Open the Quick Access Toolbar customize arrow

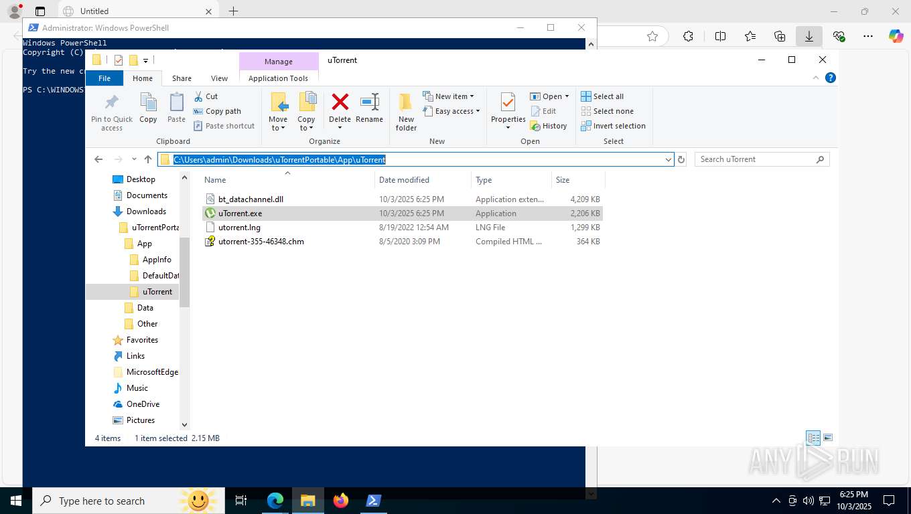pos(146,60)
